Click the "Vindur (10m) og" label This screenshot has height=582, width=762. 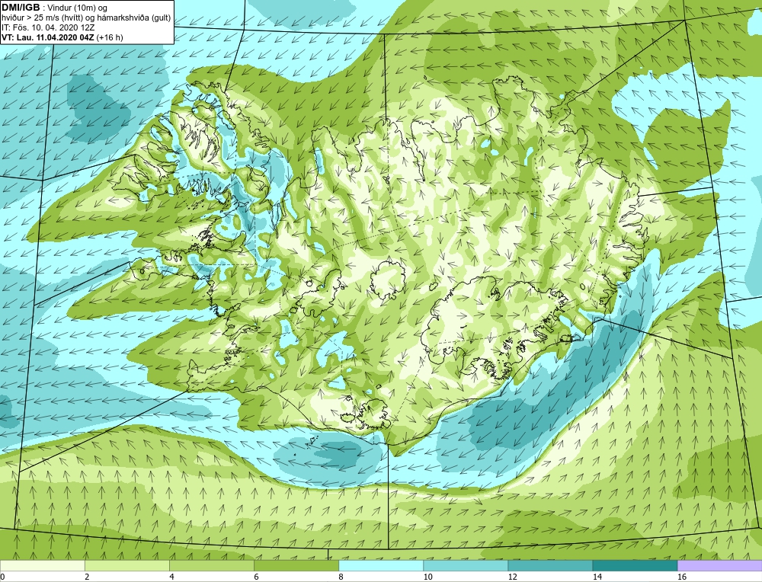click(78, 8)
